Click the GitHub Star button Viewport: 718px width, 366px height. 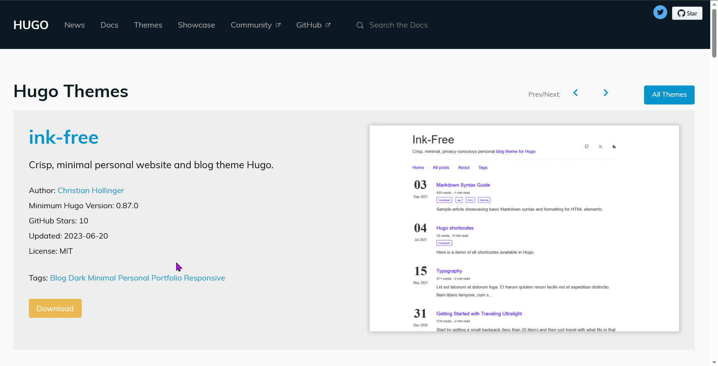tap(687, 13)
